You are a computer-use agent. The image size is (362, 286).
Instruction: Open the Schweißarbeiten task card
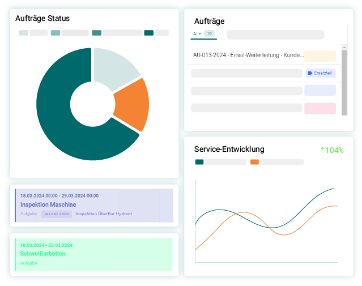coord(43,254)
